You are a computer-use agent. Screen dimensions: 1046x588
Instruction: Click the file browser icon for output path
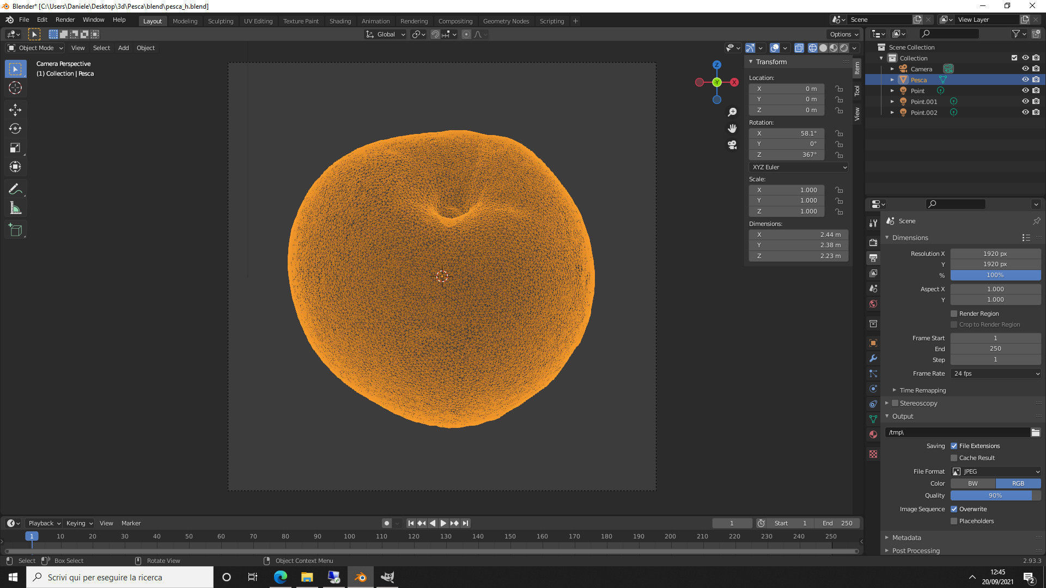[x=1036, y=432]
